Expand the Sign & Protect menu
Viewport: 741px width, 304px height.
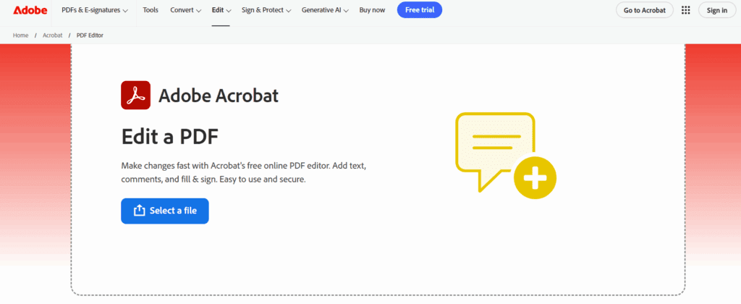click(266, 10)
